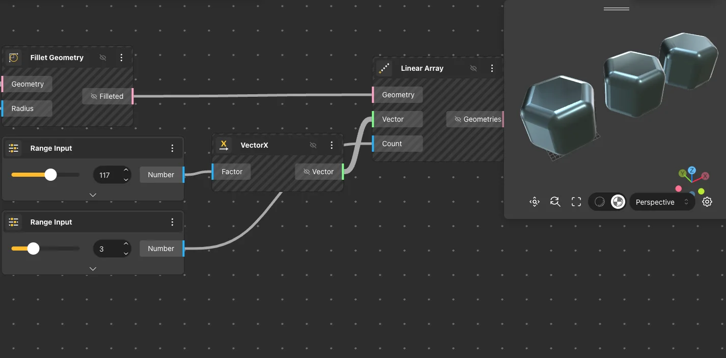This screenshot has height=358, width=726.
Task: Expand the second Range Input (3) chevron
Action: [93, 268]
